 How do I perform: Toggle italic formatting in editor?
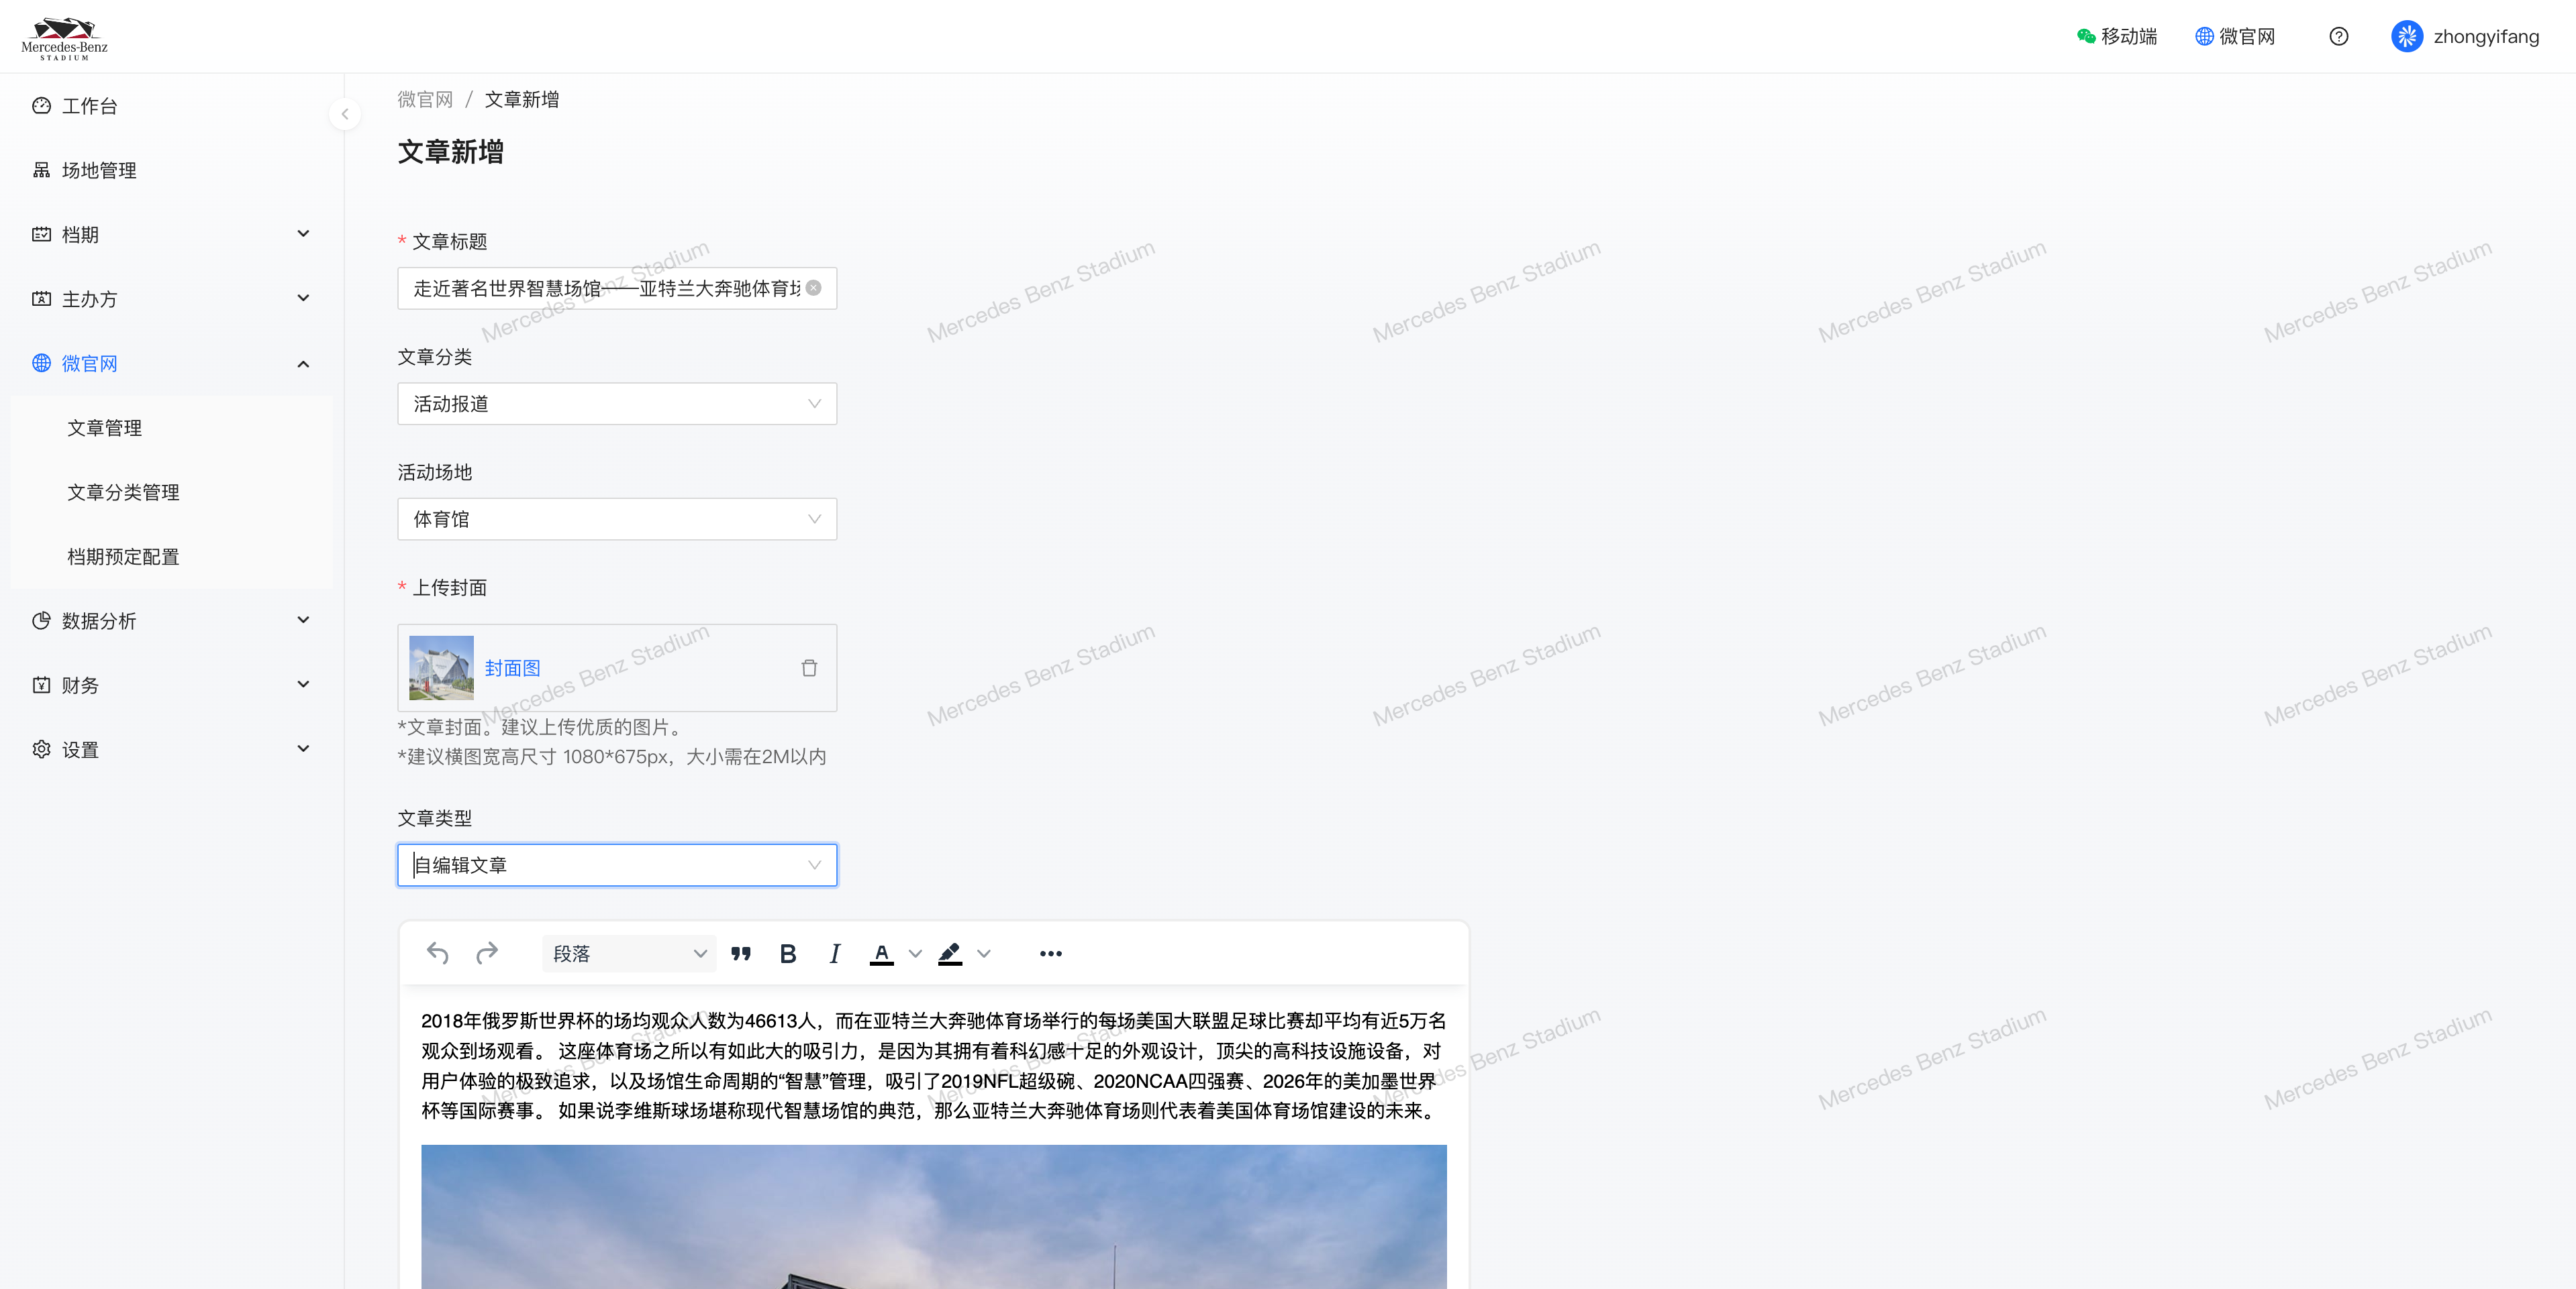(834, 953)
